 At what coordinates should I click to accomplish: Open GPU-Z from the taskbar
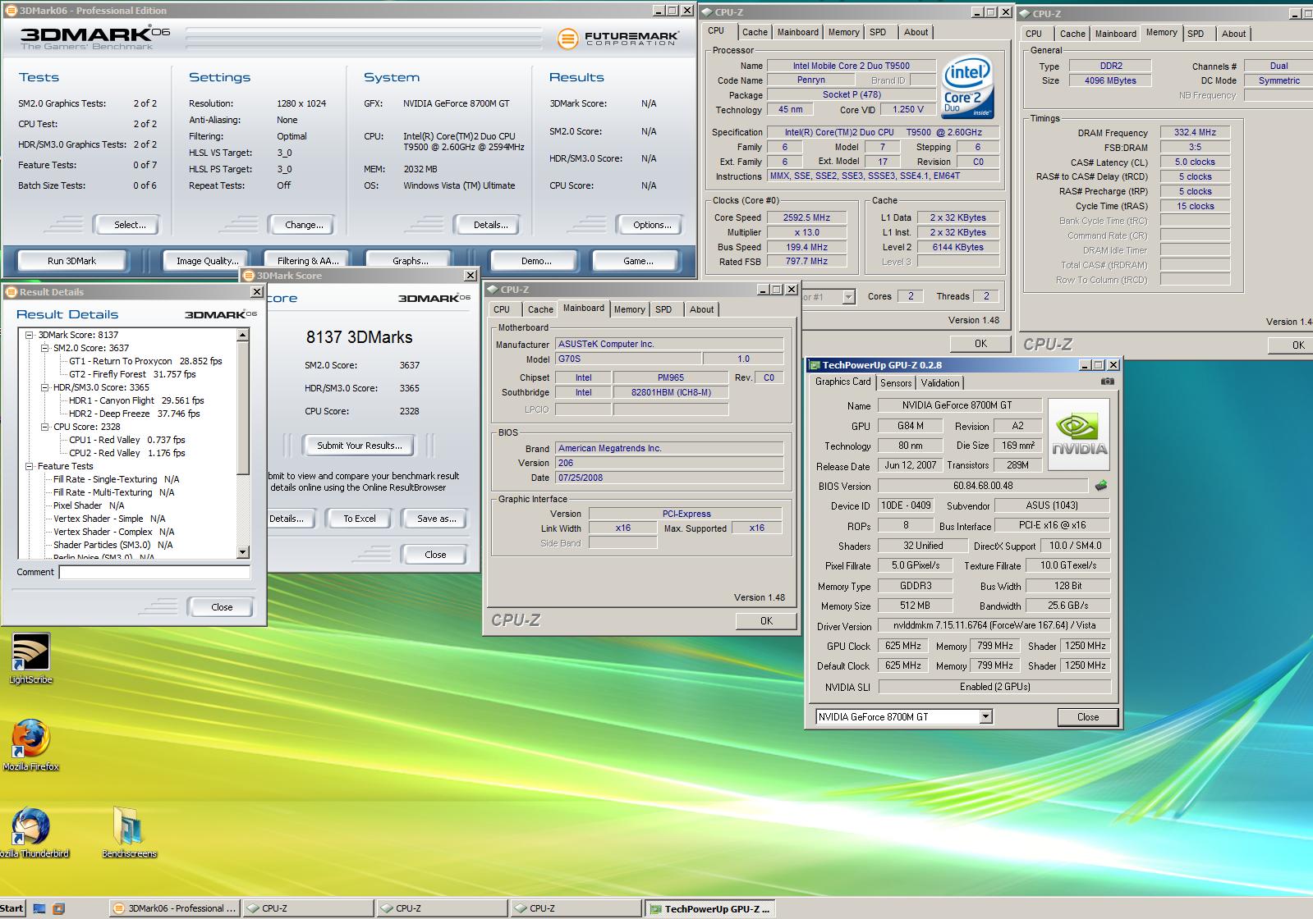[710, 908]
